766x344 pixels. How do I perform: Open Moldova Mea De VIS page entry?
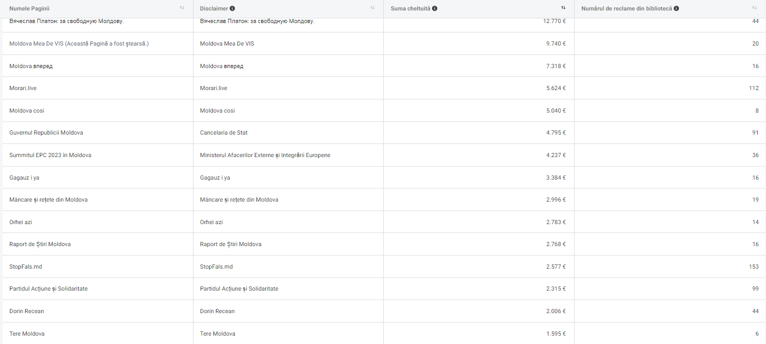click(x=79, y=43)
